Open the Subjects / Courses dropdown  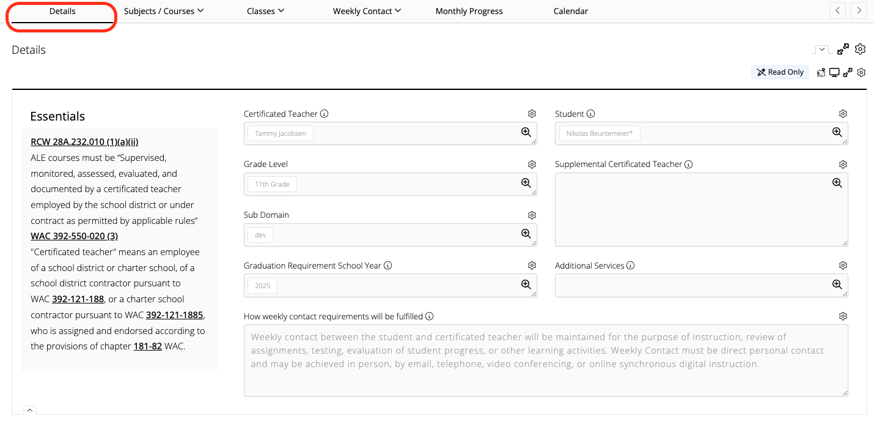click(x=163, y=10)
